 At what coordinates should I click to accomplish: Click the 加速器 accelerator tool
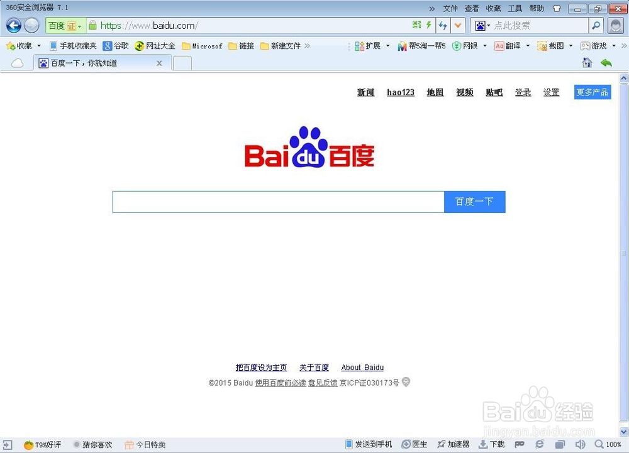pos(454,444)
